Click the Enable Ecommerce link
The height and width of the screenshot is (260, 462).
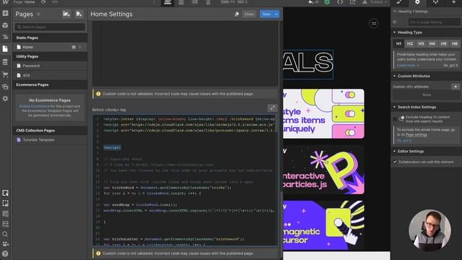pos(34,106)
